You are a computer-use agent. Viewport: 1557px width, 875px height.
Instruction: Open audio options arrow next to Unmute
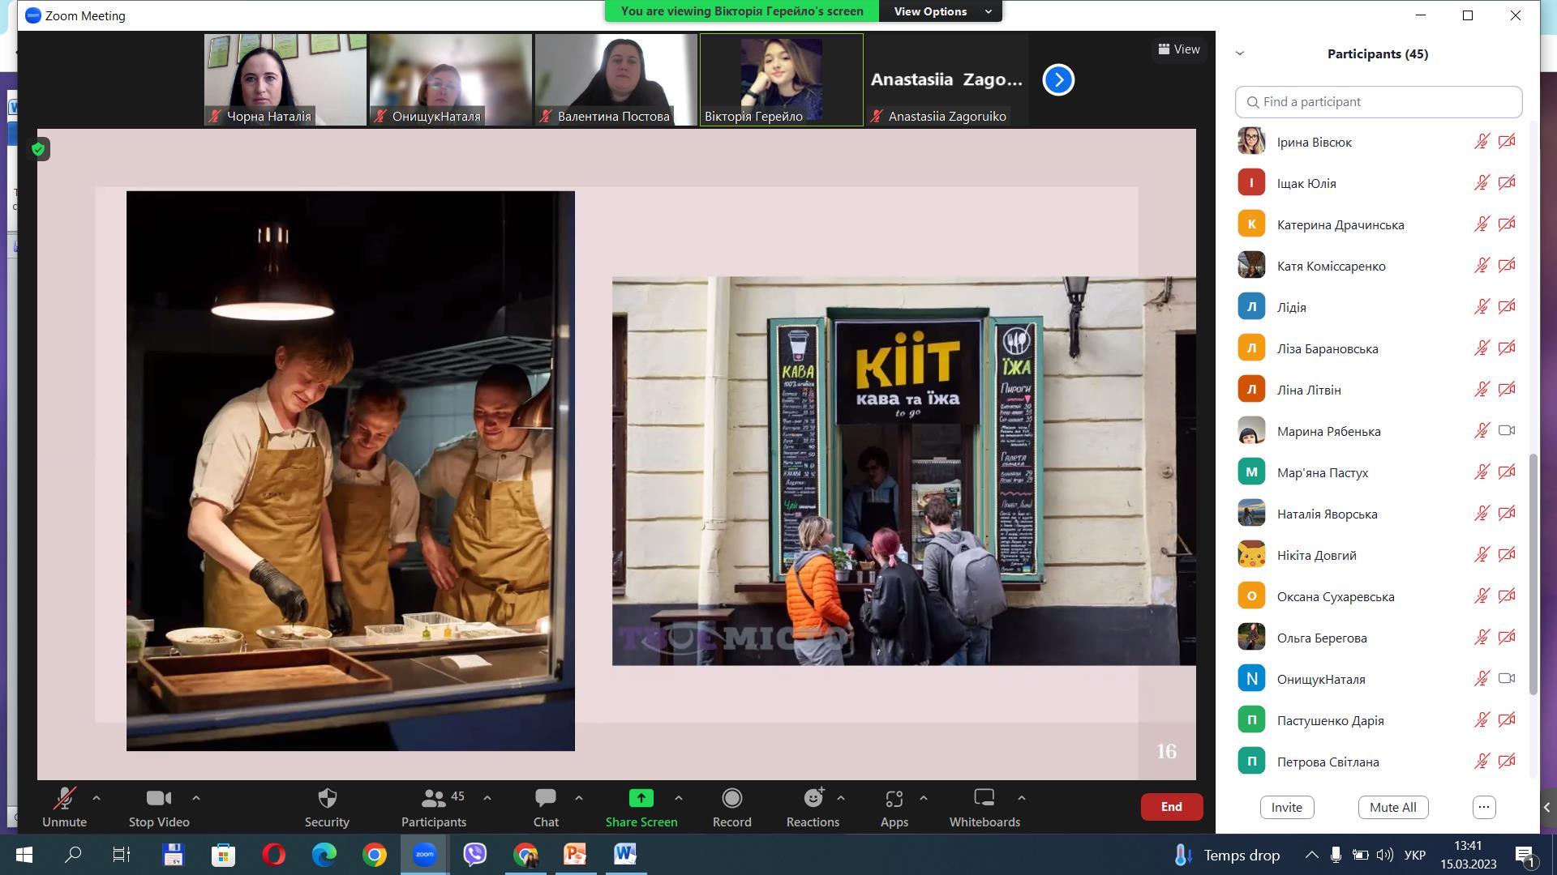click(x=97, y=798)
